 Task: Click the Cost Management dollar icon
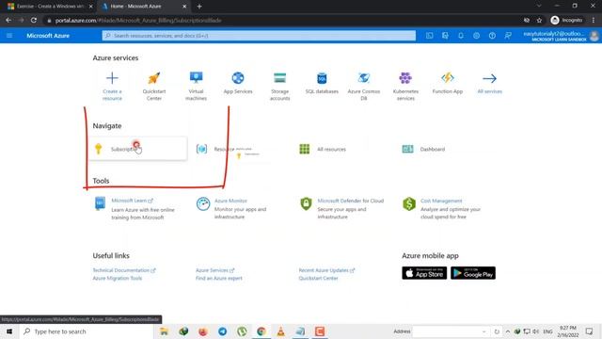409,203
